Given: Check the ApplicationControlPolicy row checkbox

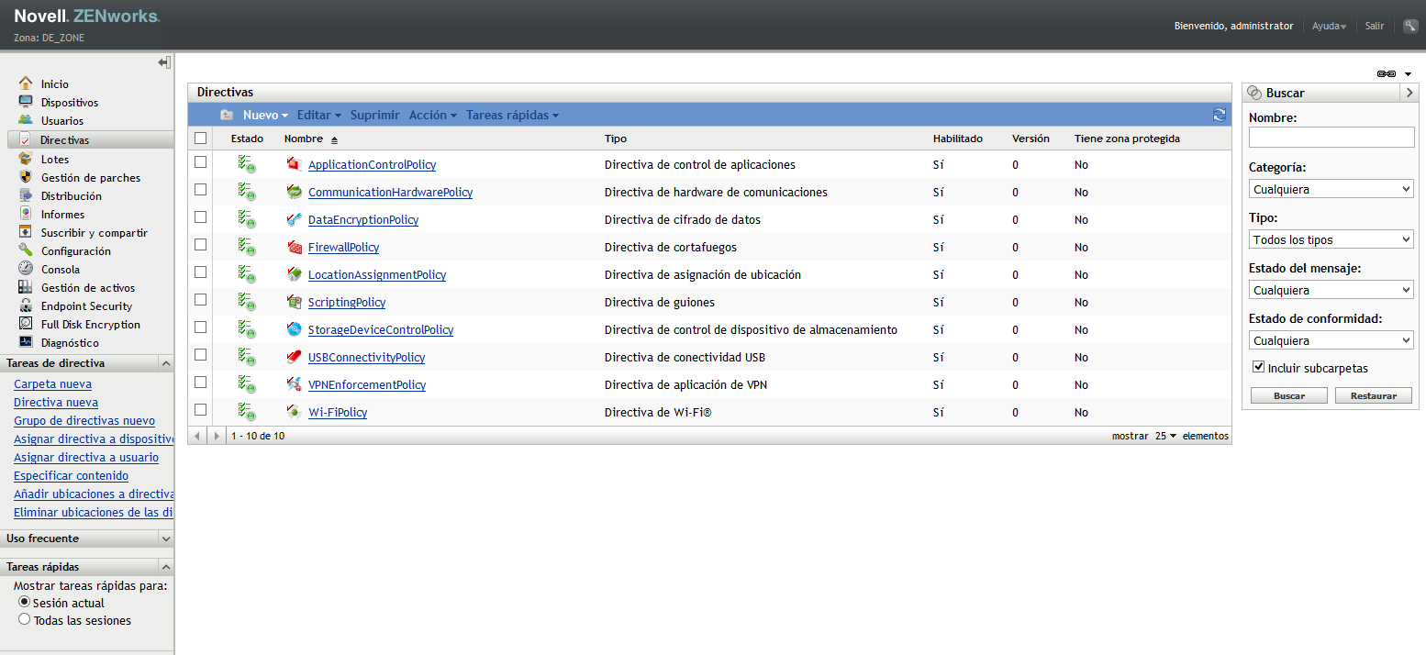Looking at the screenshot, I should (x=201, y=162).
